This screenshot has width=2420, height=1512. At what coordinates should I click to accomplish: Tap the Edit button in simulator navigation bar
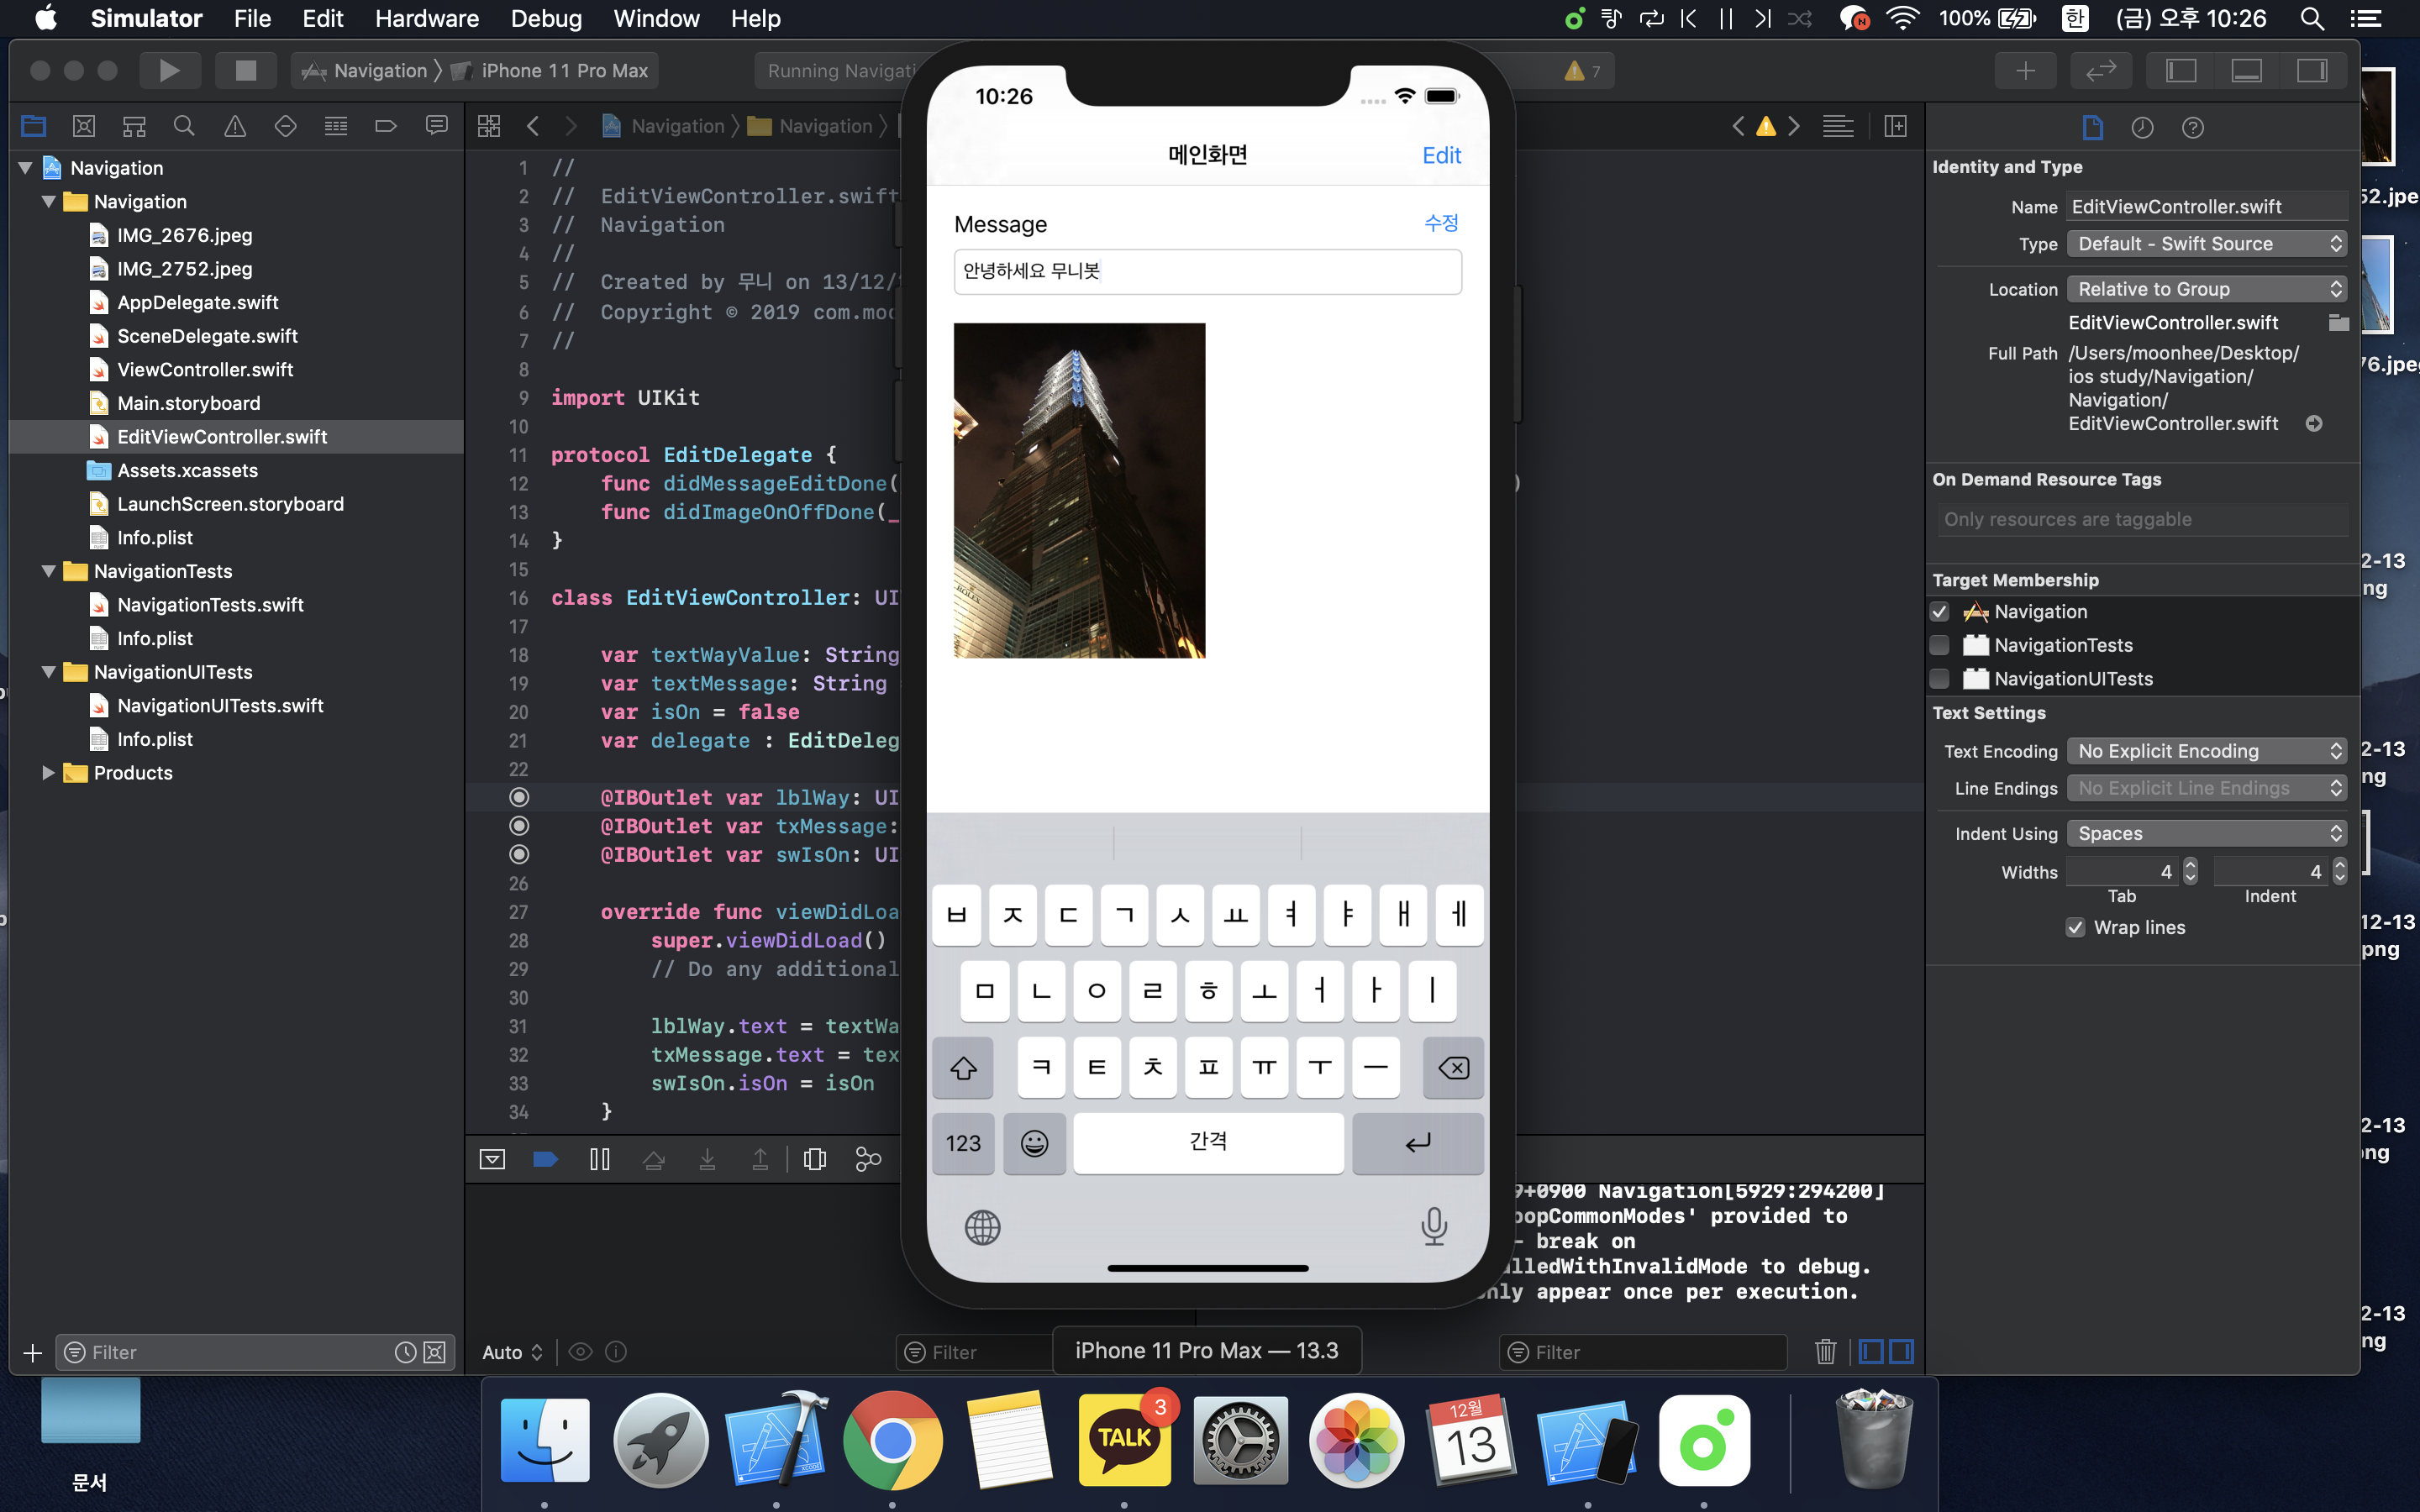click(x=1441, y=155)
